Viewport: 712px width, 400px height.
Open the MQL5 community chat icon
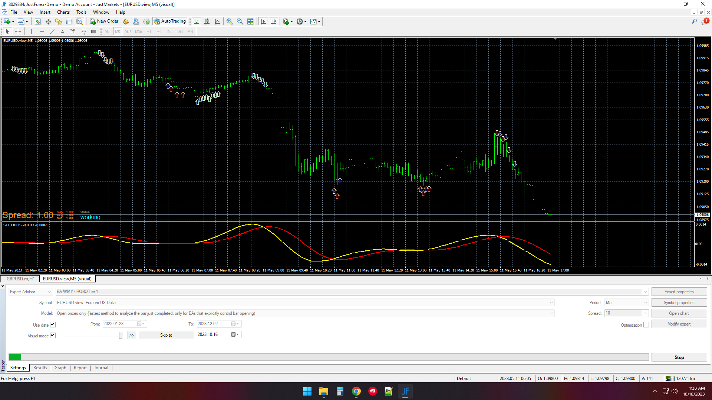[136, 21]
